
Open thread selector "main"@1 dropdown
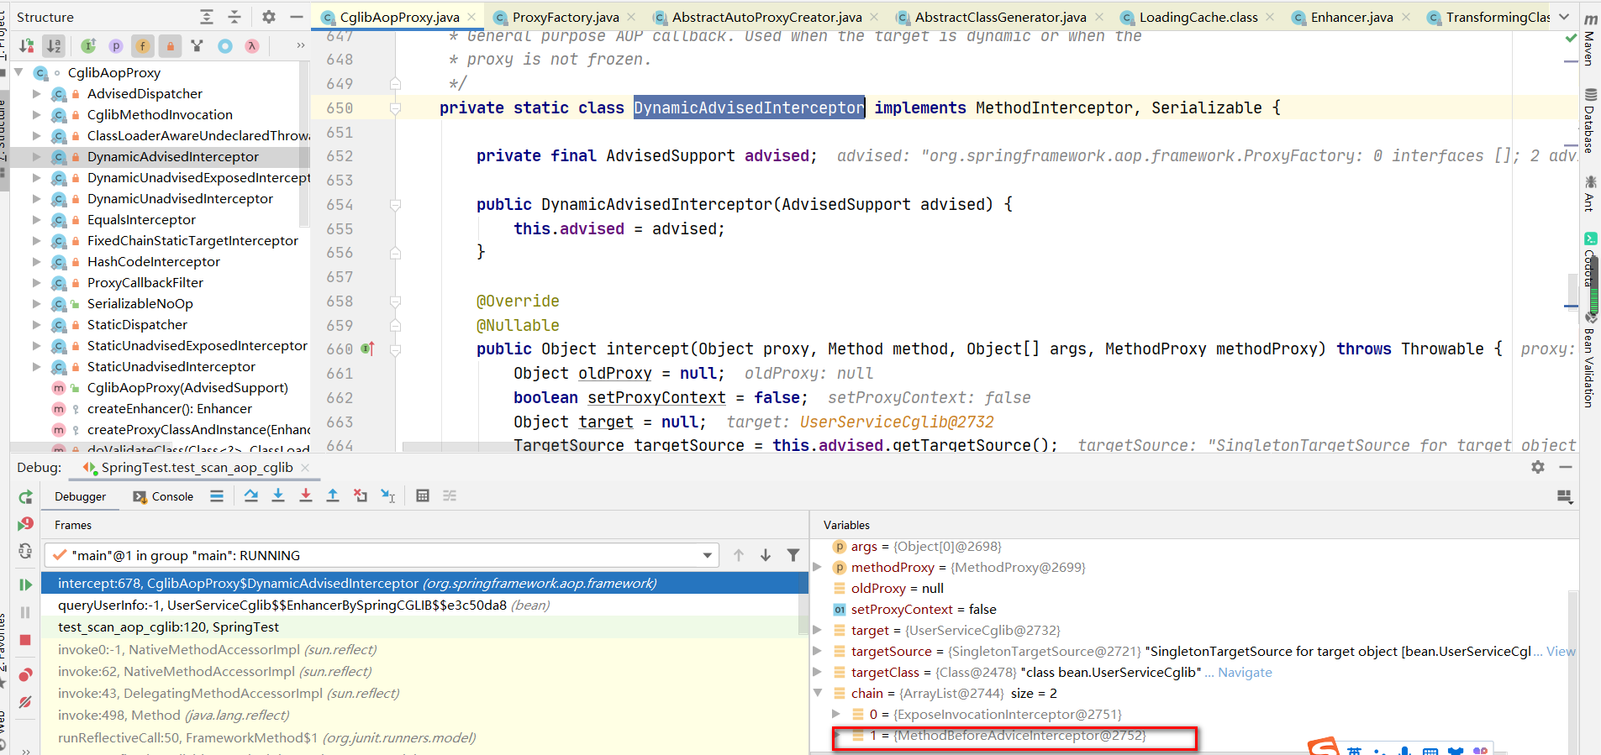click(x=382, y=555)
